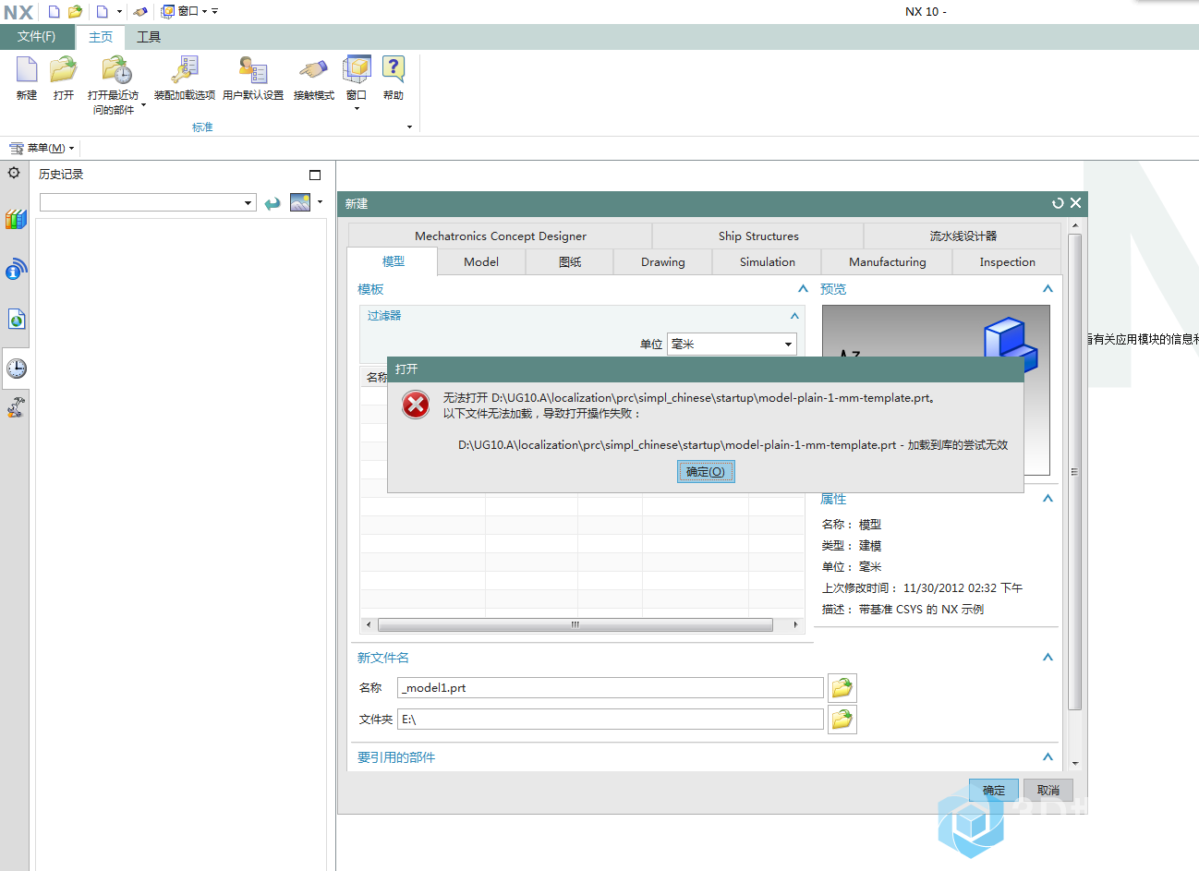Screen dimensions: 1199x871
Task: Collapse the 新文件名 section
Action: [x=1048, y=658]
